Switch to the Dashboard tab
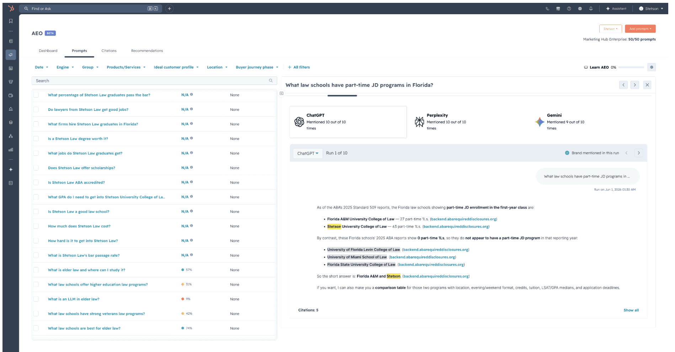Screen dimensions: 675x352 click(x=48, y=51)
